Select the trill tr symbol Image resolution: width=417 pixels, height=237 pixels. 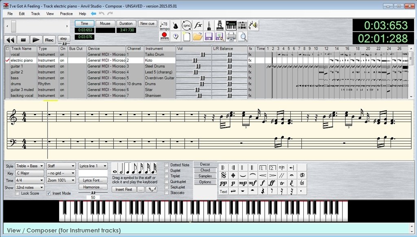click(x=282, y=183)
